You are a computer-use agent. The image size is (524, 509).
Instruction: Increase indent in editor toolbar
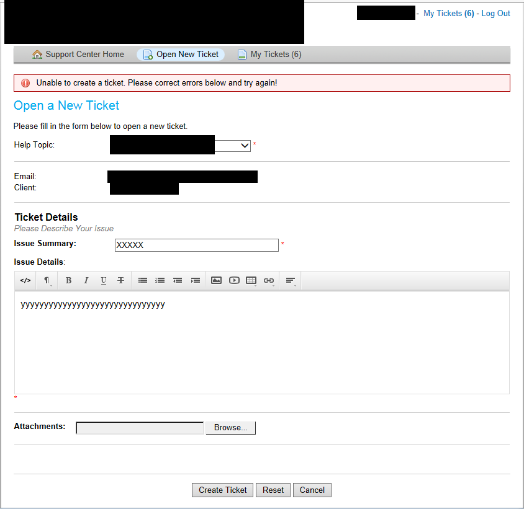(x=195, y=280)
